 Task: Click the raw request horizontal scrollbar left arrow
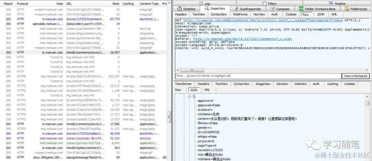(178, 70)
